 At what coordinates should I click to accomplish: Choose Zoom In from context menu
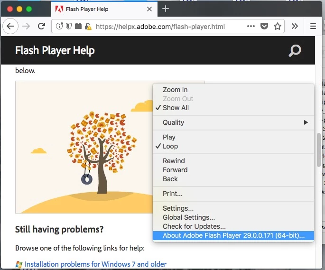click(x=233, y=90)
